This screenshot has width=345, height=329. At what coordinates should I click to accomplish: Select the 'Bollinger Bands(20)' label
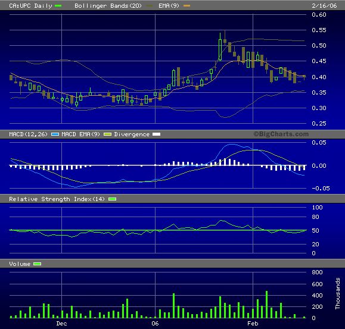(108, 6)
